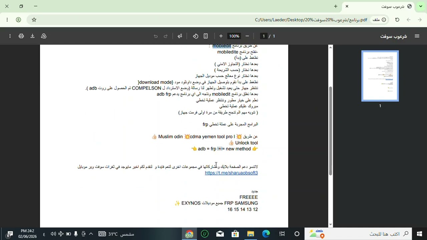Click the undo arrow in PDF toolbar
427x240 pixels.
point(155,36)
